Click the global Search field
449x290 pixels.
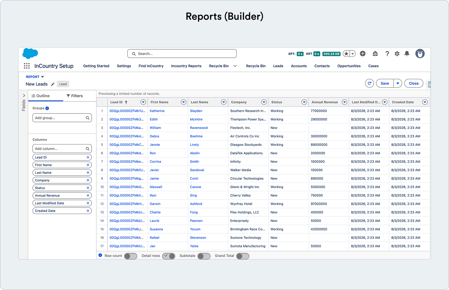[x=182, y=53]
